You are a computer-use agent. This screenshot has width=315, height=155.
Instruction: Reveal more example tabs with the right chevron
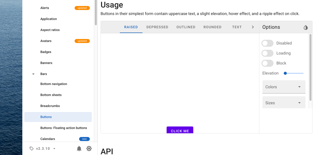[x=253, y=27]
